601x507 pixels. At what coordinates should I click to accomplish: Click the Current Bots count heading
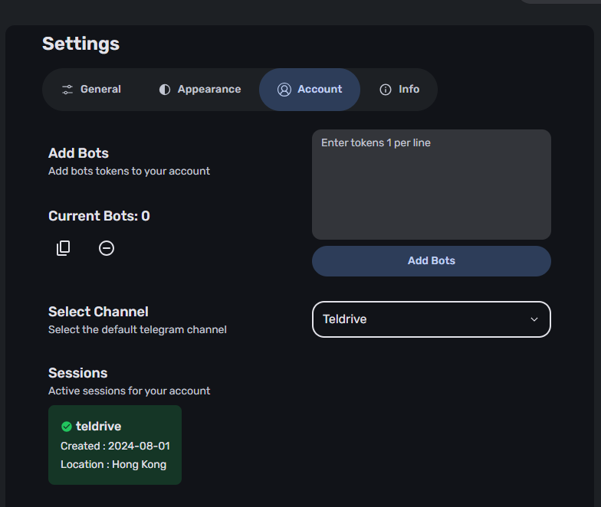click(99, 216)
